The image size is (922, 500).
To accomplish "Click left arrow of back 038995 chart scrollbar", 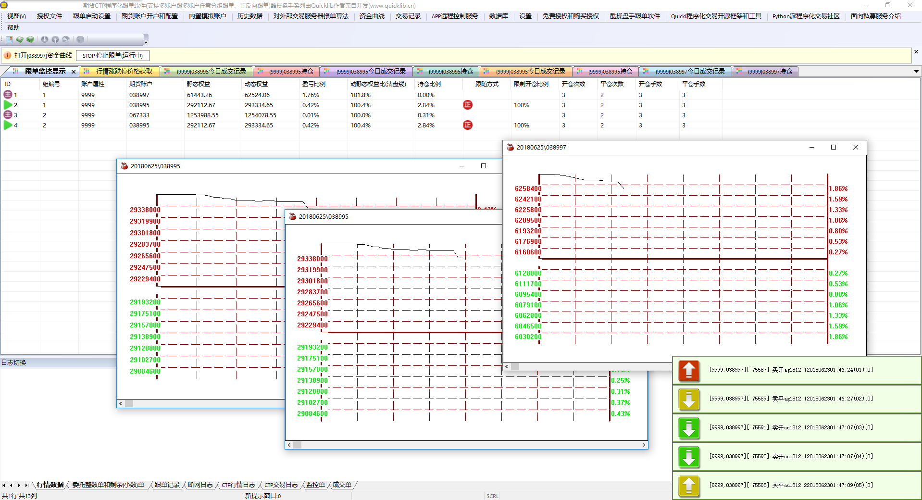I will click(x=121, y=404).
